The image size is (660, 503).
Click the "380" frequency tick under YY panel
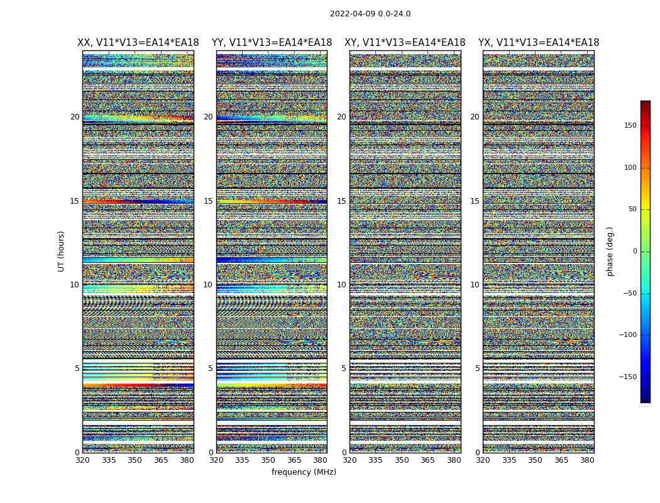coord(321,460)
